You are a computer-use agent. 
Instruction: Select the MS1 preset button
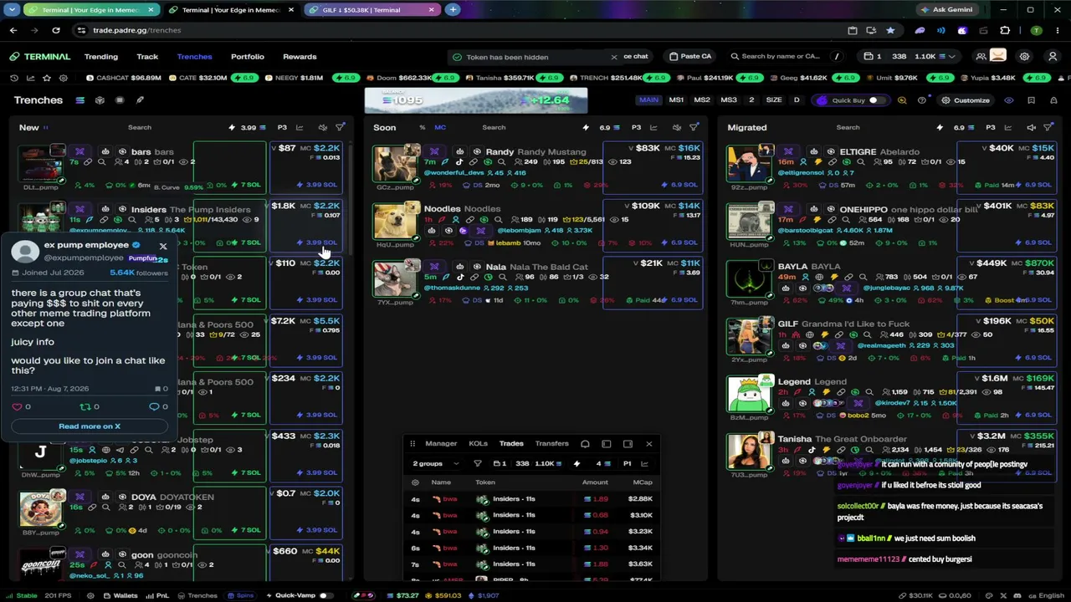coord(676,100)
